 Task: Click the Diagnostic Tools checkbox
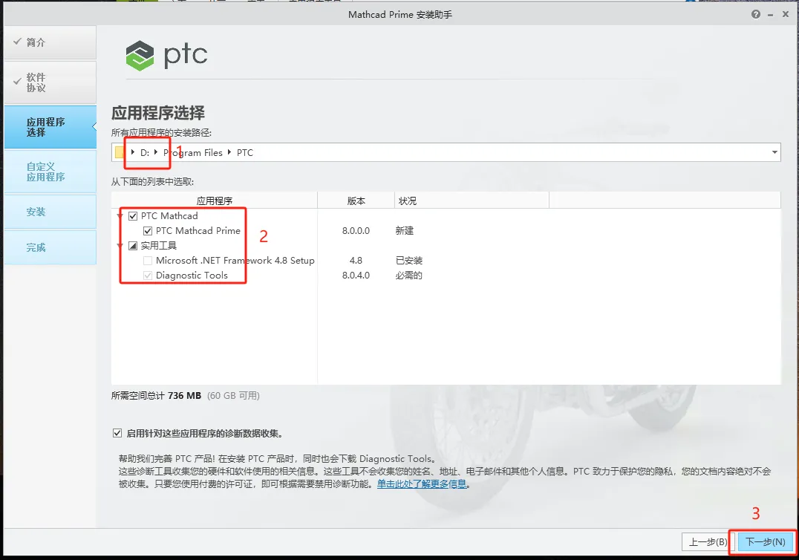pos(148,275)
